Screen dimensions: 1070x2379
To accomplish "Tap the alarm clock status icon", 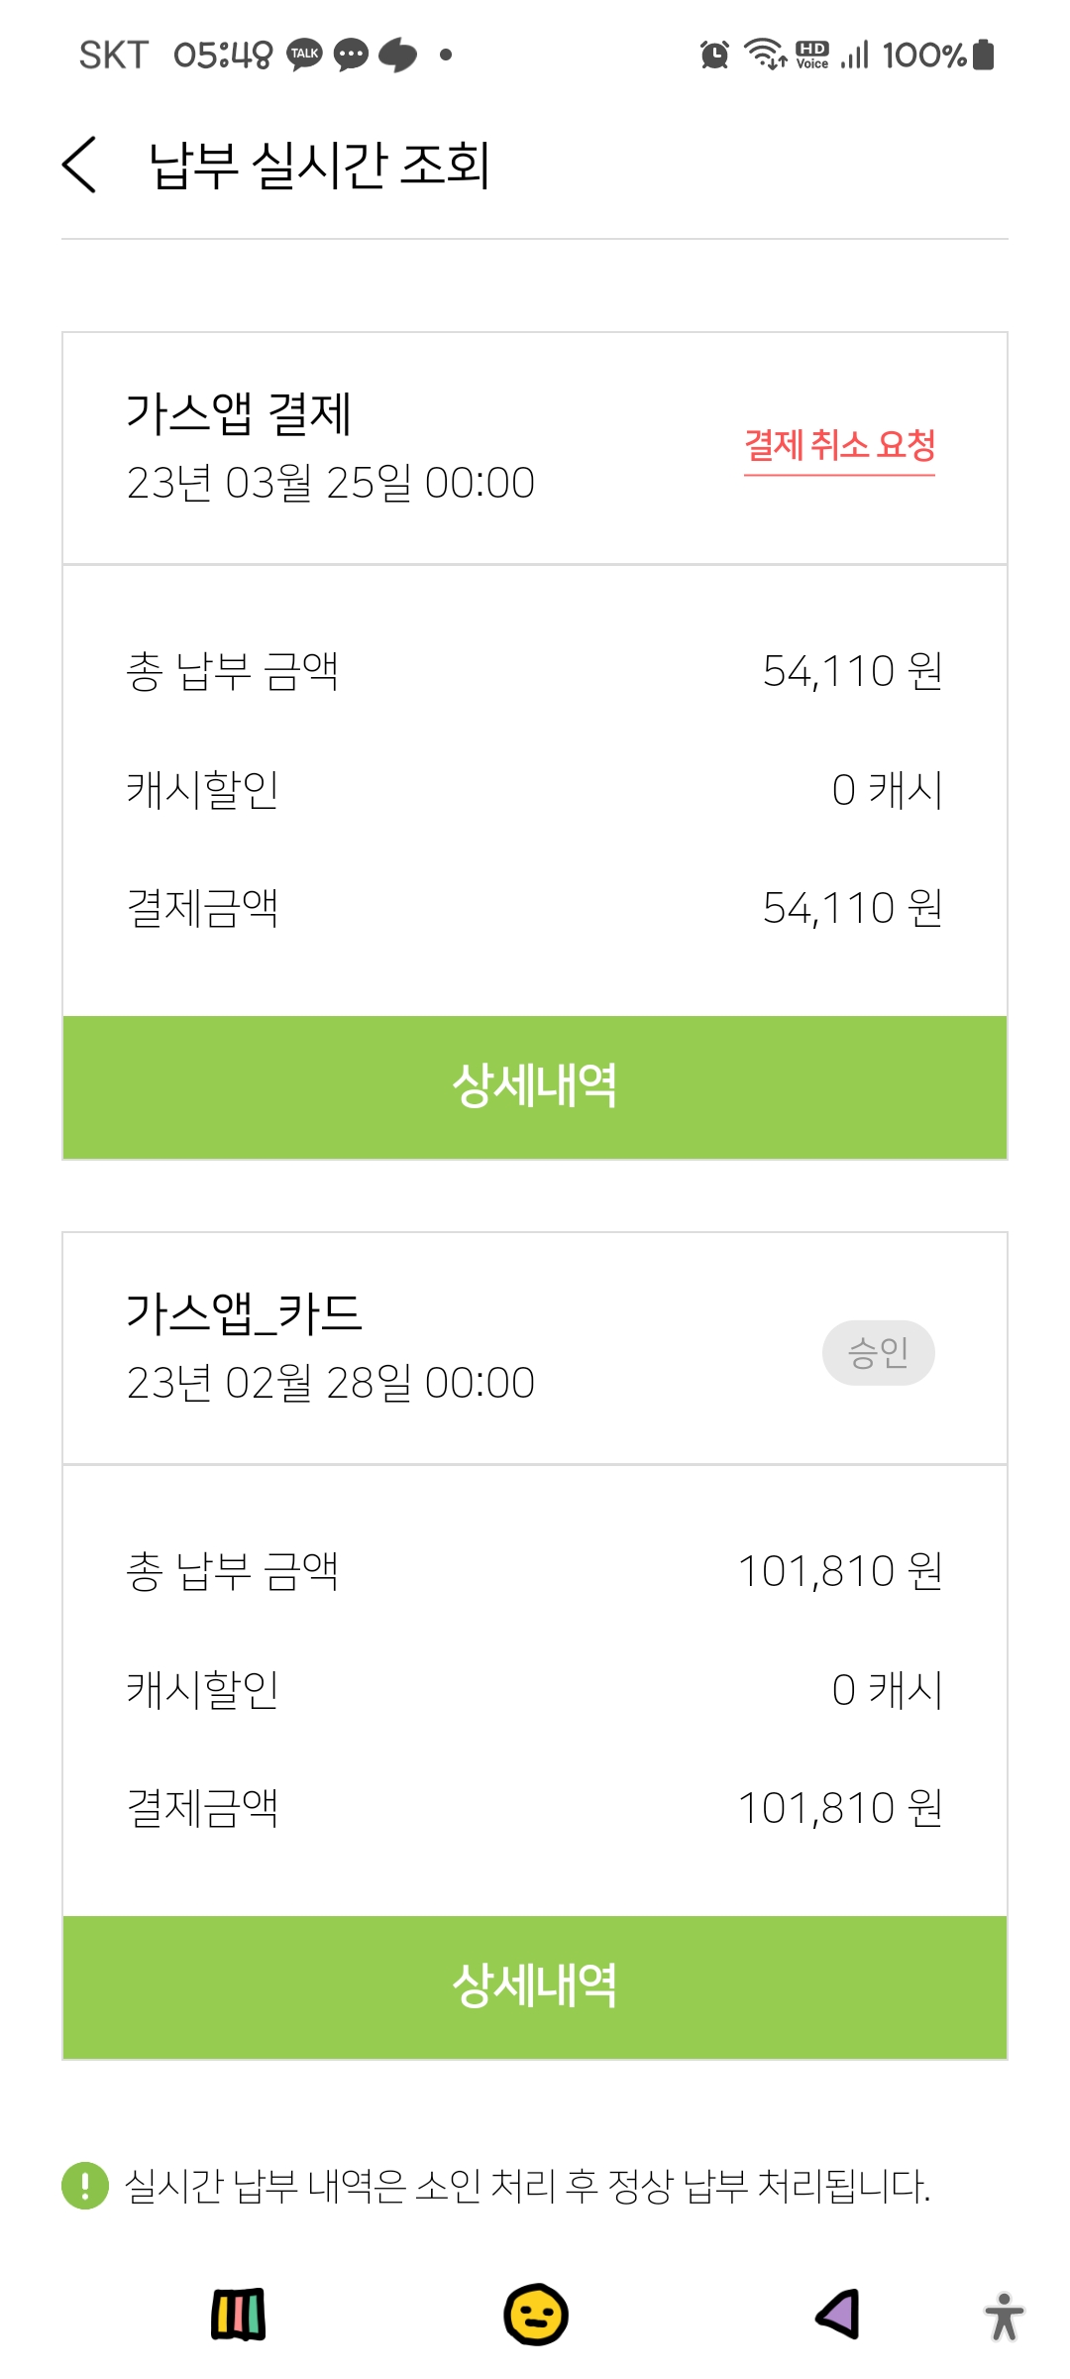I will [714, 55].
